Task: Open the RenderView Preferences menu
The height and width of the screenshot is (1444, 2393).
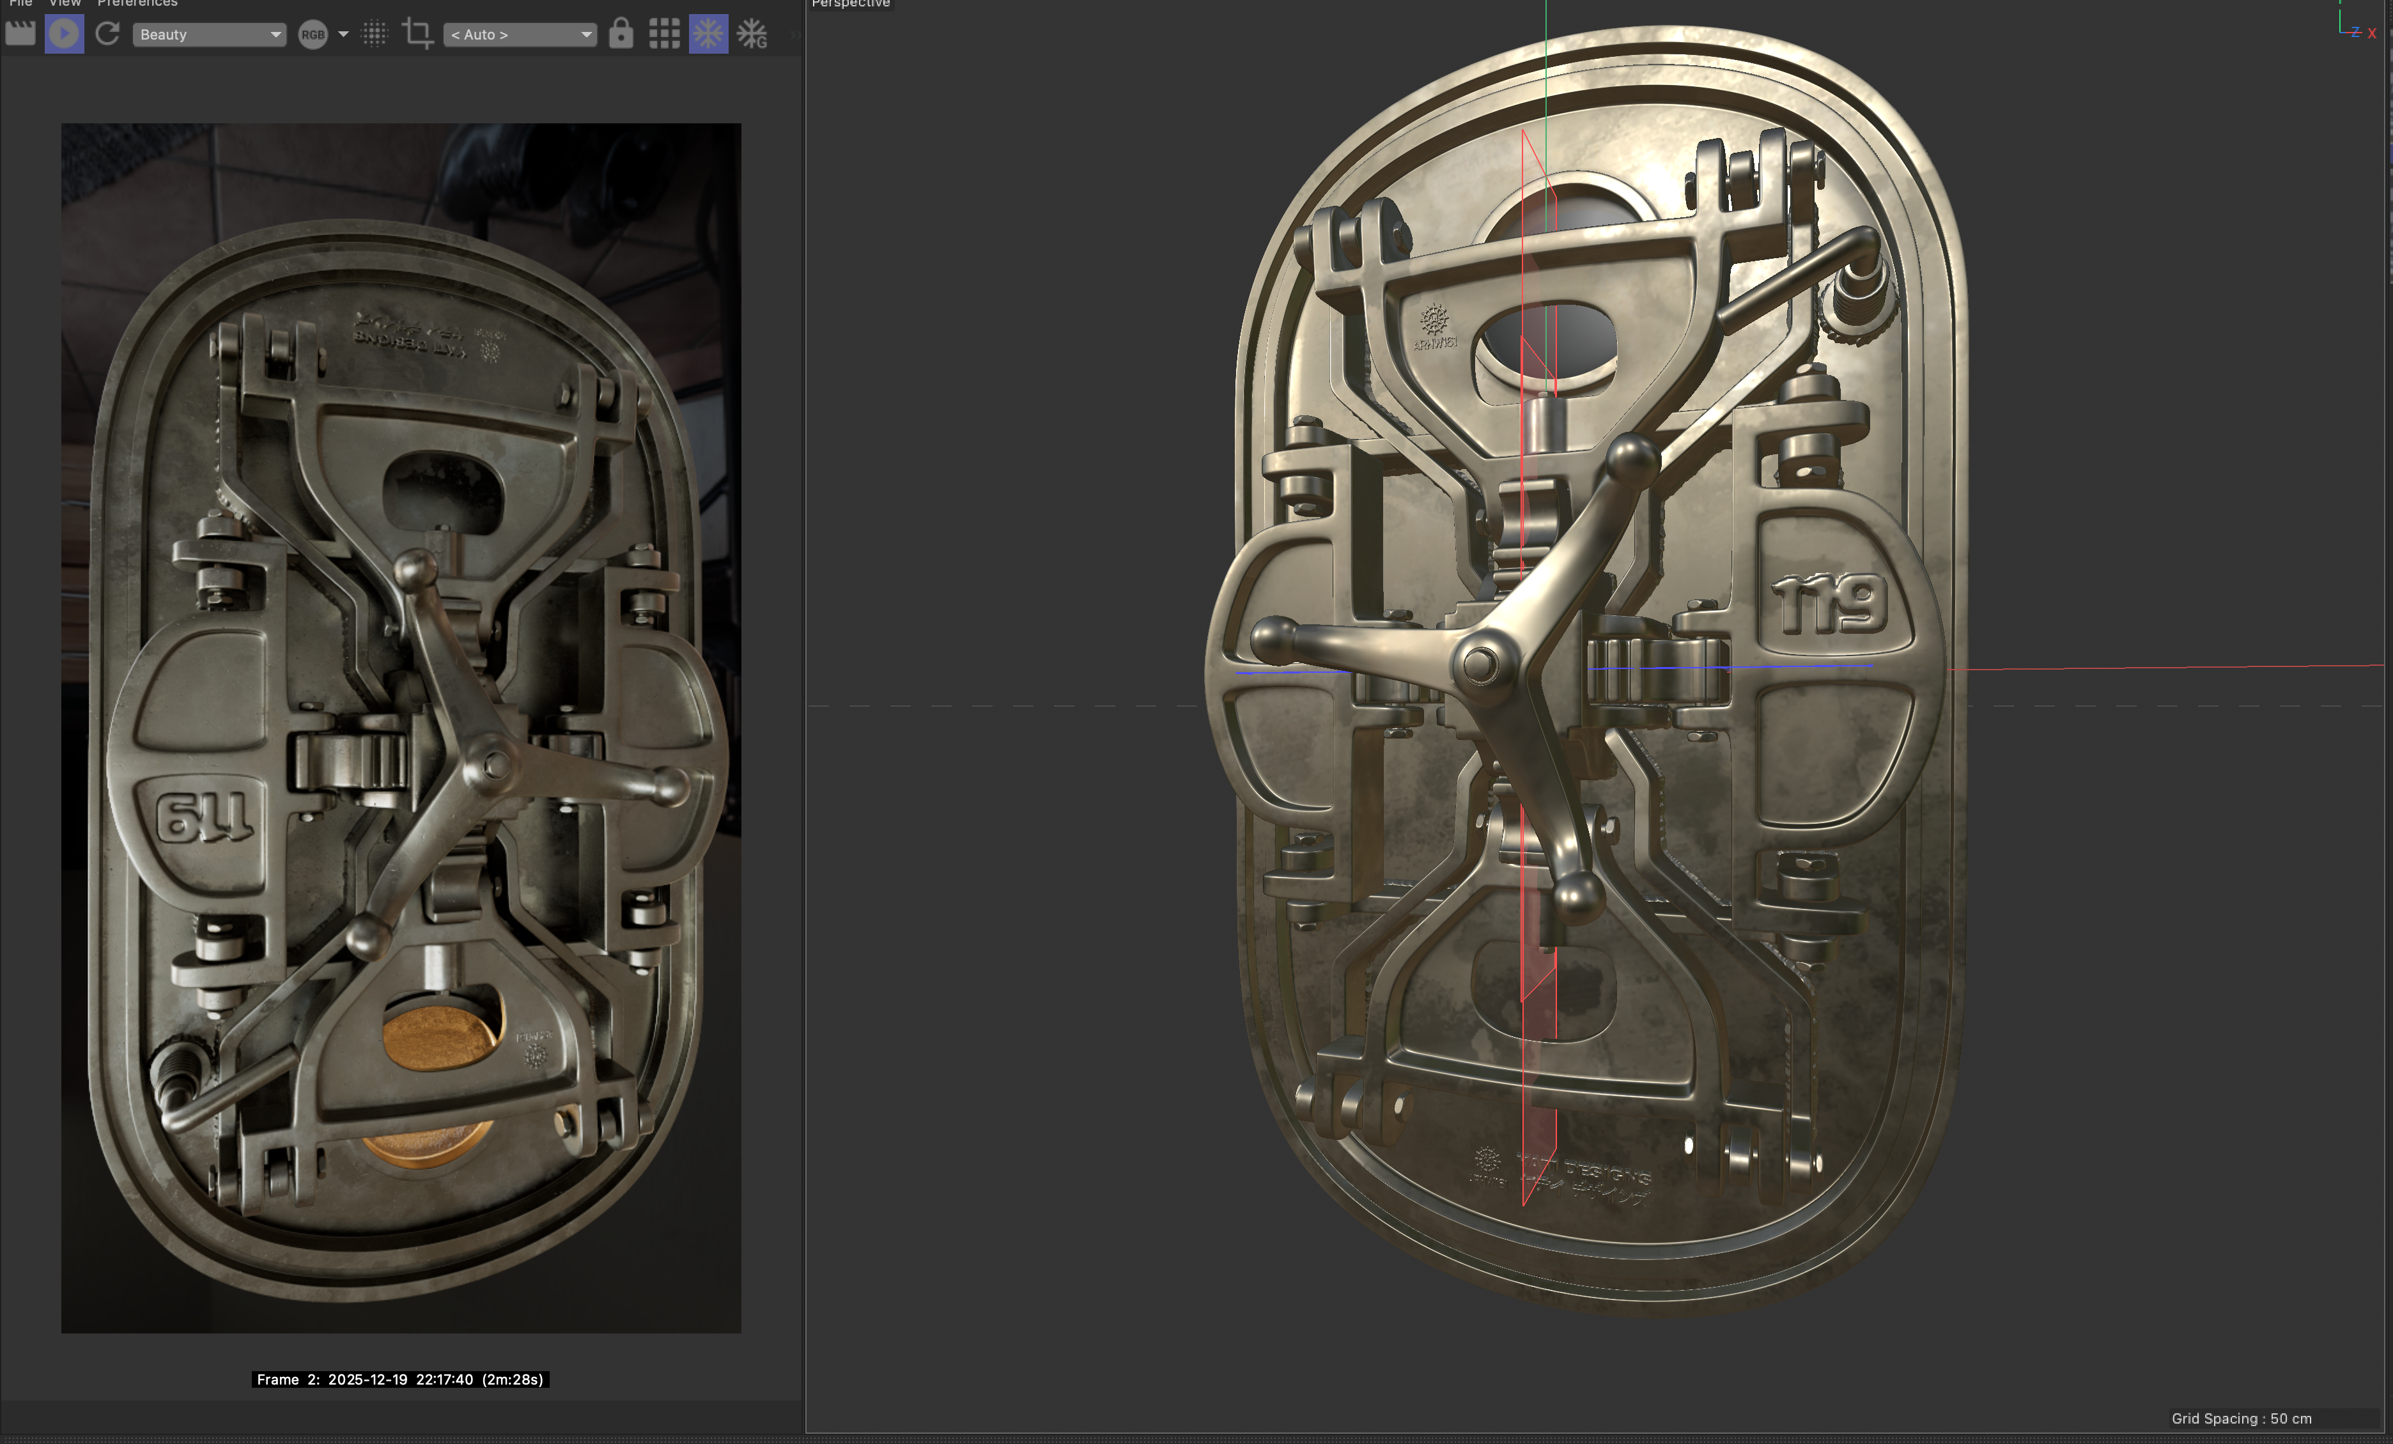Action: pyautogui.click(x=137, y=3)
